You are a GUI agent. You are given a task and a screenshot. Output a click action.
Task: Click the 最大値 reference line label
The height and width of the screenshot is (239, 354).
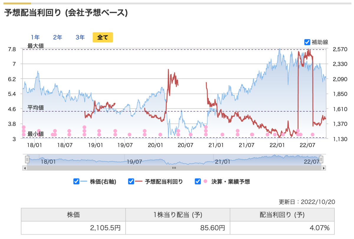(35, 46)
